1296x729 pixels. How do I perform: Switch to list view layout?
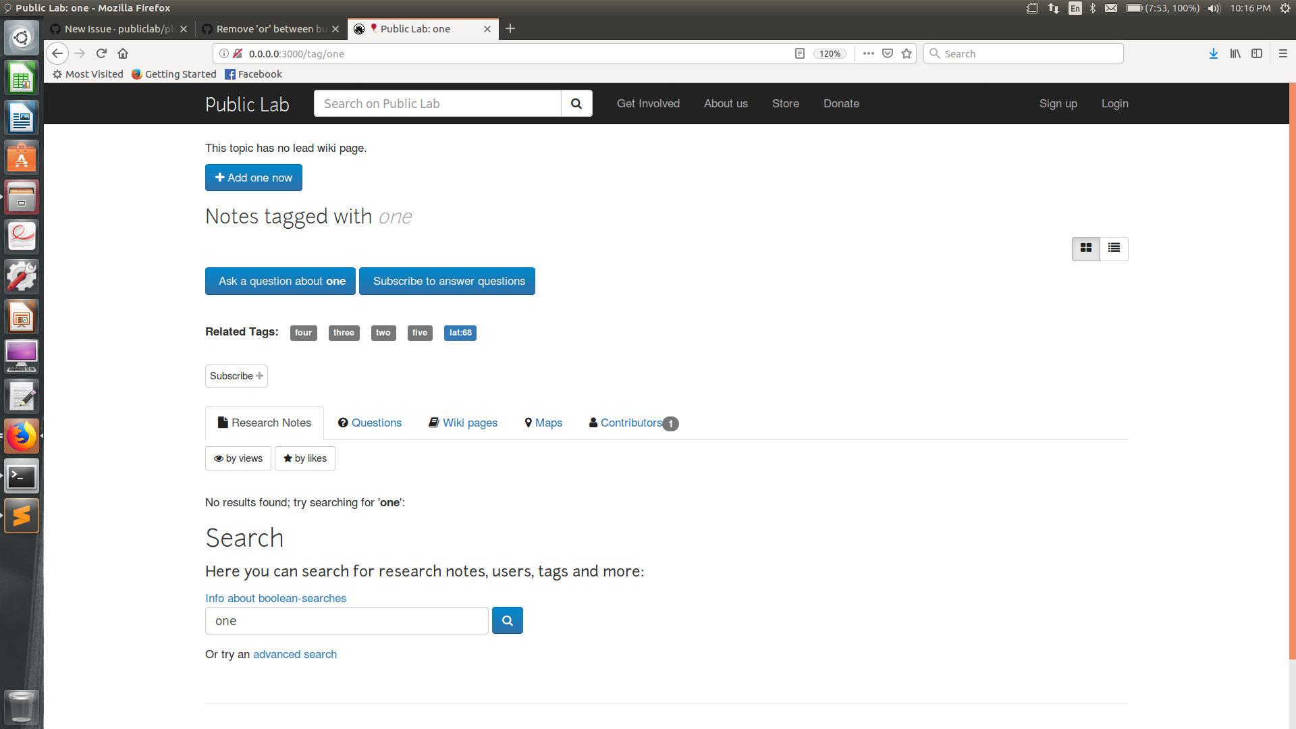(1114, 248)
